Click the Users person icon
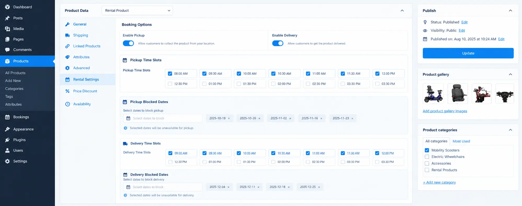The image size is (522, 206). tap(8, 151)
